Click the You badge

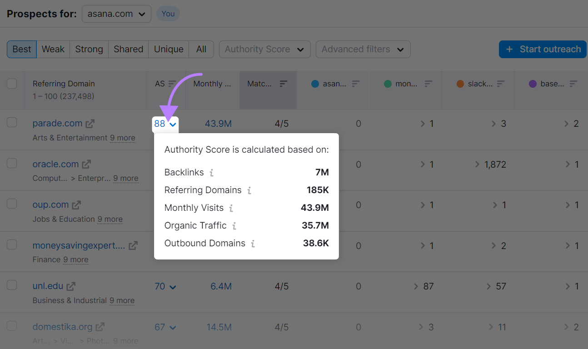pyautogui.click(x=168, y=14)
